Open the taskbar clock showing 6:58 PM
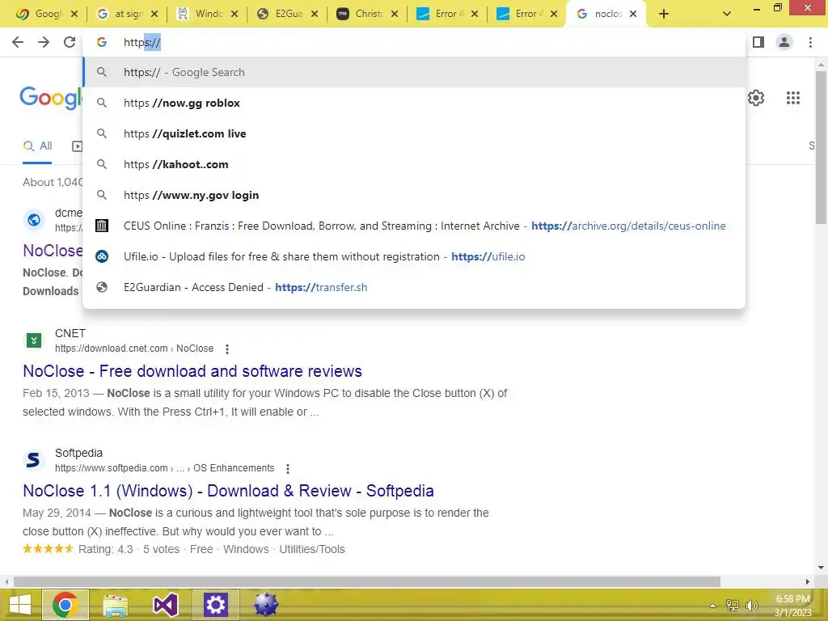Viewport: 828px width, 621px height. [792, 606]
